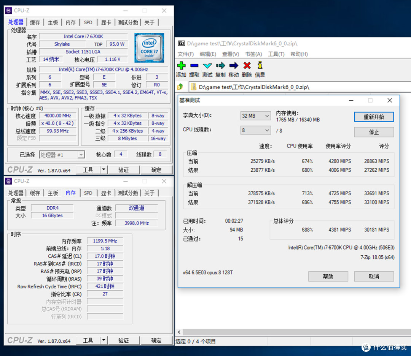
Task: Switch to 主板 tab in top CPU-Z
Action: (x=53, y=22)
